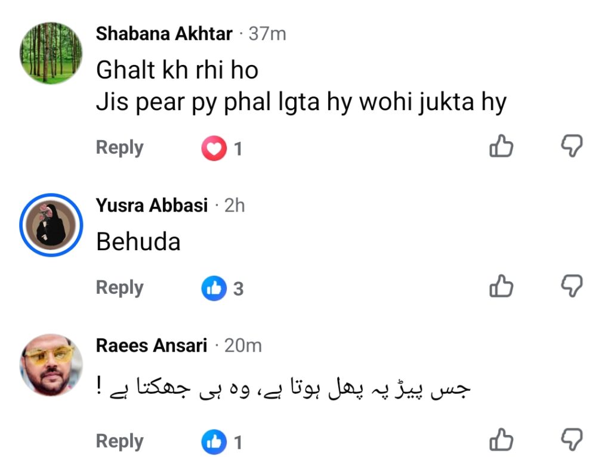Dislike Shabana Akhtar's comment with thumbs down
This screenshot has width=611, height=457.
572,147
